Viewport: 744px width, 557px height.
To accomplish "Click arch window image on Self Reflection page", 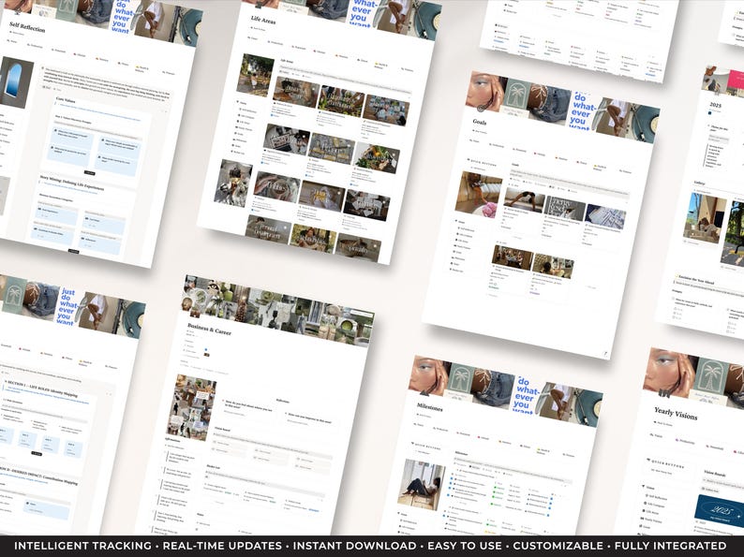I will [x=15, y=82].
